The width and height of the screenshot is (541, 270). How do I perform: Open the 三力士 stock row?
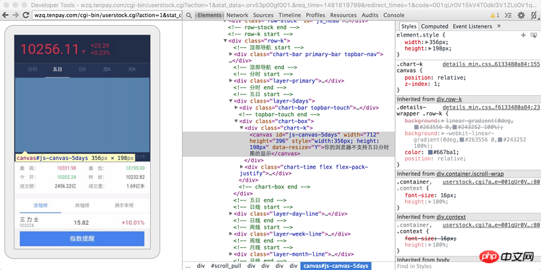(x=82, y=222)
